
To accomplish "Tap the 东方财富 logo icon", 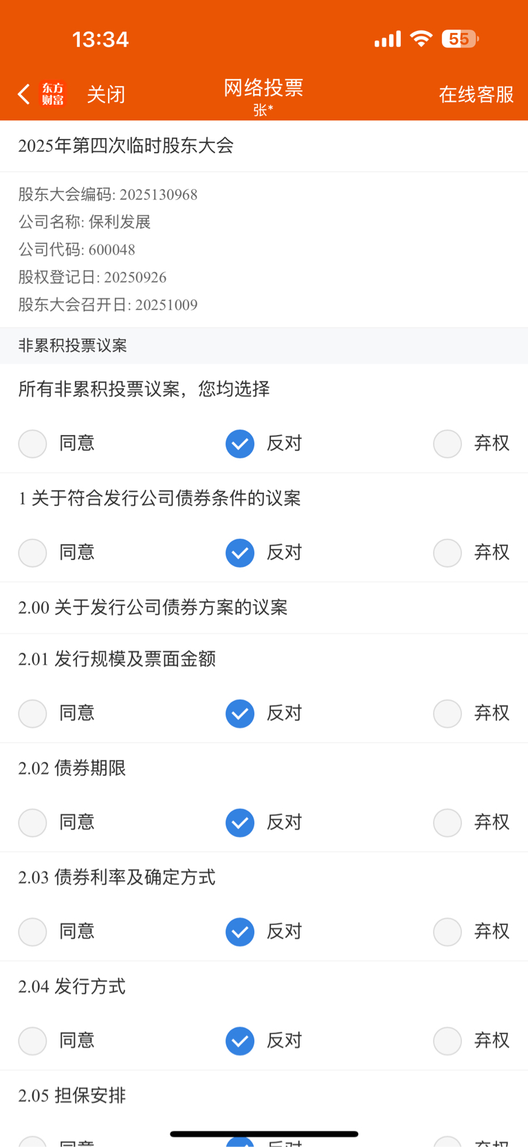I will [53, 94].
